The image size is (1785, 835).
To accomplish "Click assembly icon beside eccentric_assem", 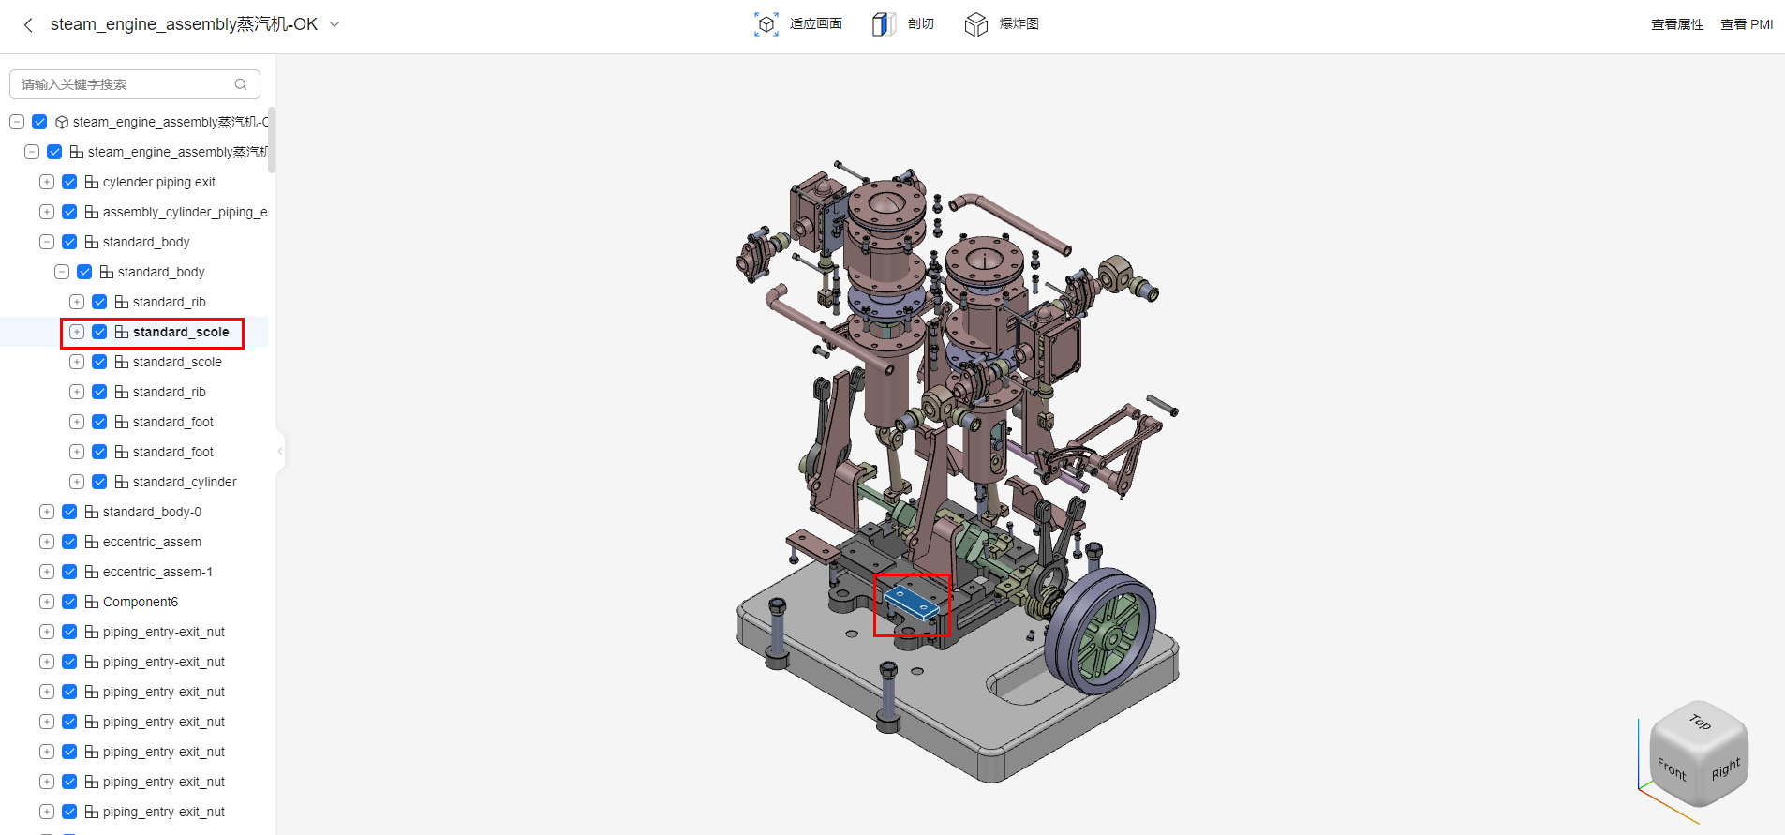I will (92, 542).
